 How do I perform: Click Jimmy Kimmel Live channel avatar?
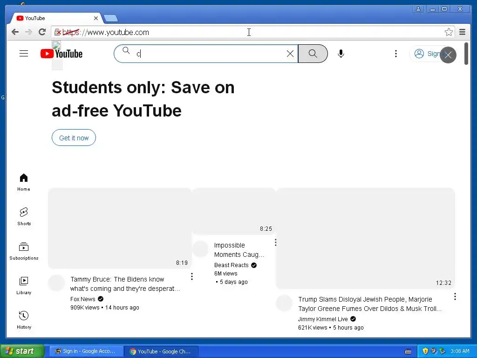click(x=284, y=303)
